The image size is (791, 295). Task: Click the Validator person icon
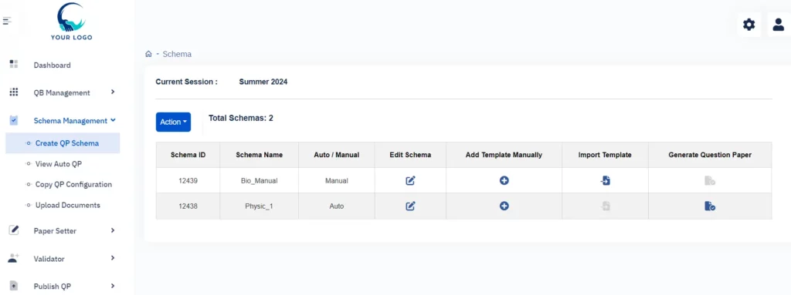[14, 258]
